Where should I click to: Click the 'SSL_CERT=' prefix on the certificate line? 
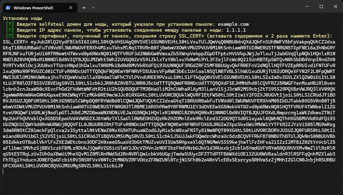15,42
